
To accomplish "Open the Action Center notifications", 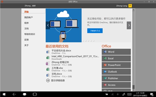I will 152,94.
